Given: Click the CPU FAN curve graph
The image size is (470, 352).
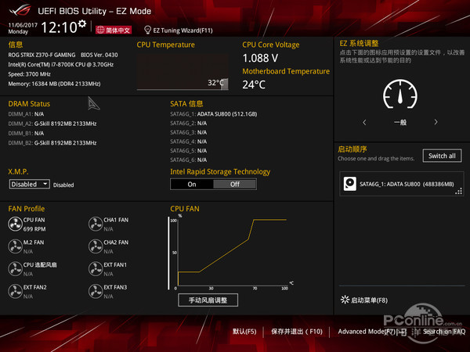Looking at the screenshot, I should click(x=231, y=253).
